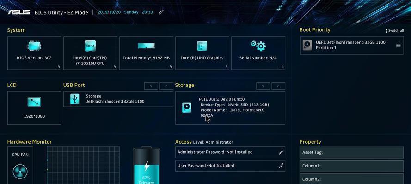Expand the Total Memory card details

170,67
